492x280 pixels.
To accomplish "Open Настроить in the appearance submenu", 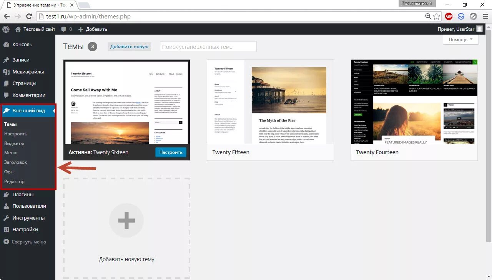I will (16, 134).
